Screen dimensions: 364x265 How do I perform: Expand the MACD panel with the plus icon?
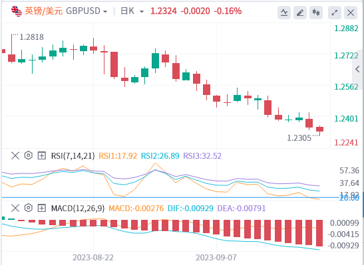[41, 209]
